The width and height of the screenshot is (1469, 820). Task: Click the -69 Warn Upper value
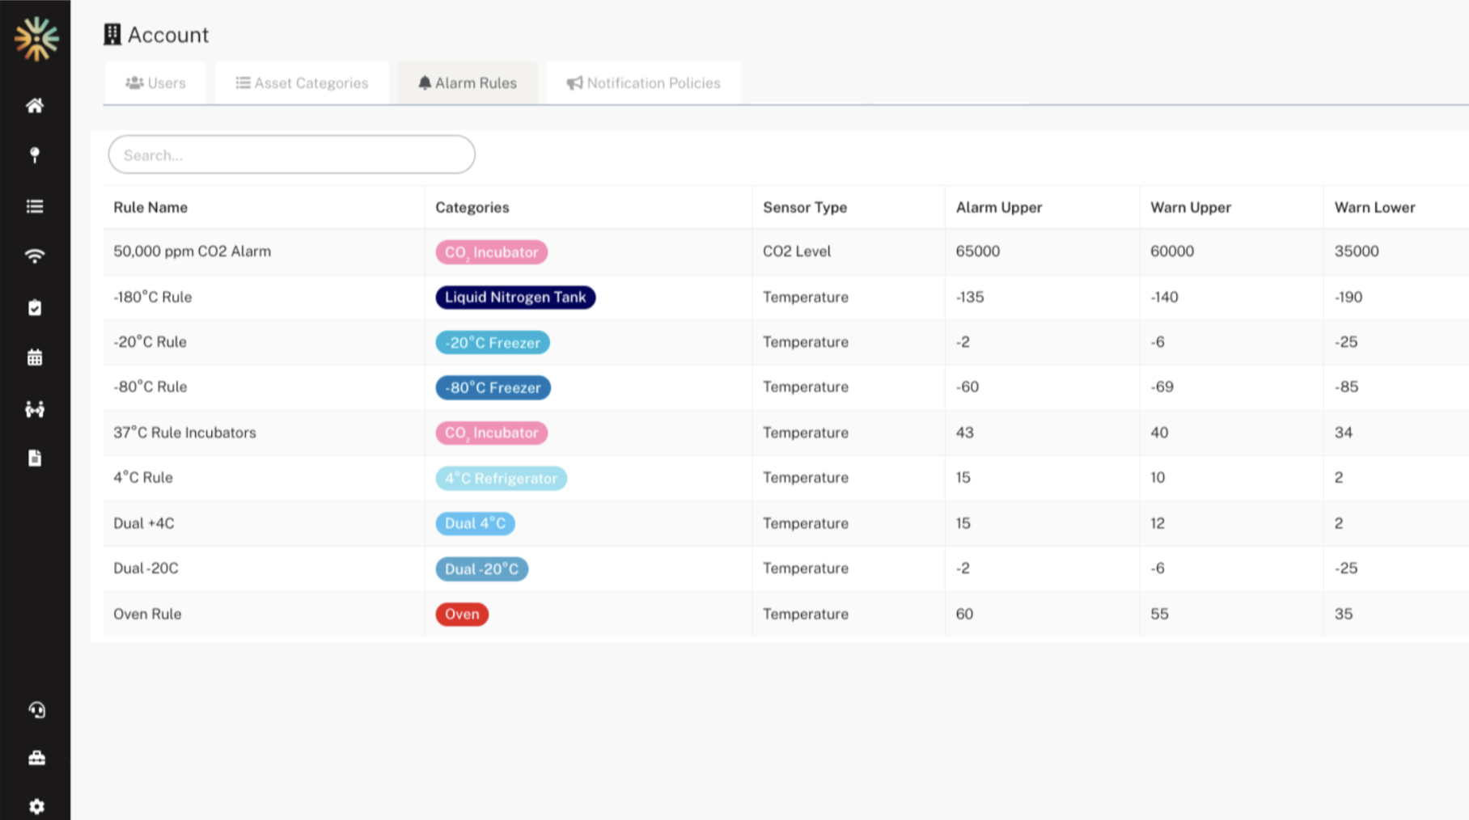click(1162, 387)
